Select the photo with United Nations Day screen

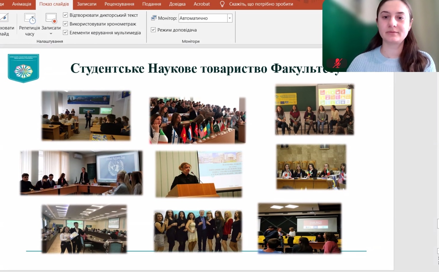(x=81, y=173)
